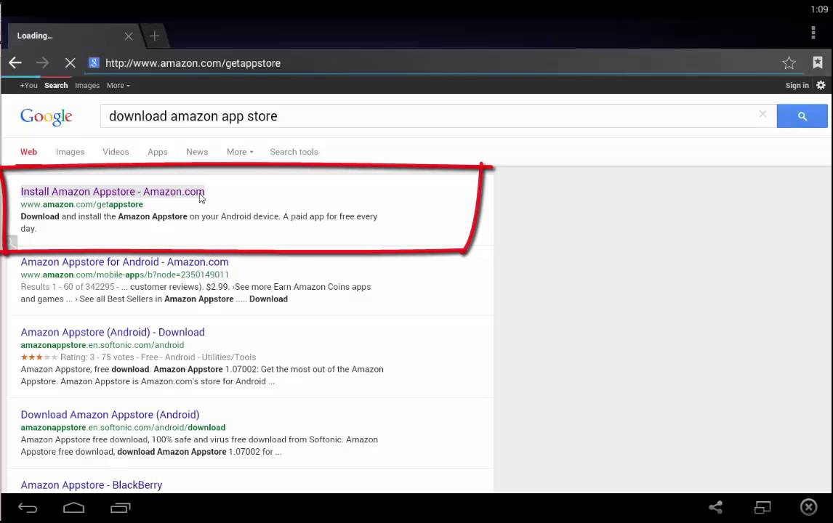Click the Sign in link
833x523 pixels.
pyautogui.click(x=797, y=86)
